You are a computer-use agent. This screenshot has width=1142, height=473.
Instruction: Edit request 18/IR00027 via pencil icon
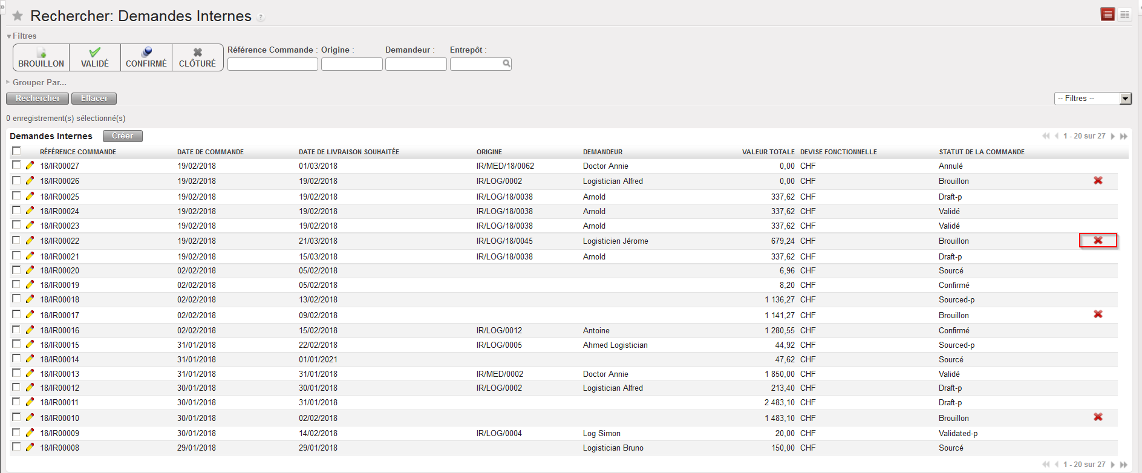(30, 166)
